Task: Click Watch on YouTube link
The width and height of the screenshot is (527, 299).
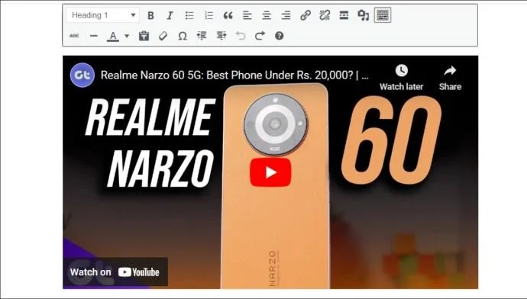Action: (115, 272)
